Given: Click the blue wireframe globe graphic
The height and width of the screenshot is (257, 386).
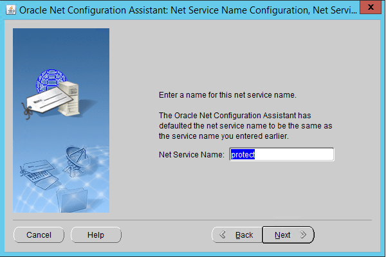Looking at the screenshot, I should (50, 80).
